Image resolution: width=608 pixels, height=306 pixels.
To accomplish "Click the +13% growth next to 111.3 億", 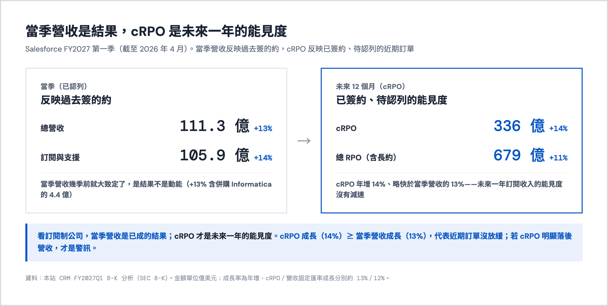I will coord(263,128).
